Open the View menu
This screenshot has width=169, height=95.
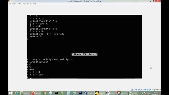click(20, 4)
